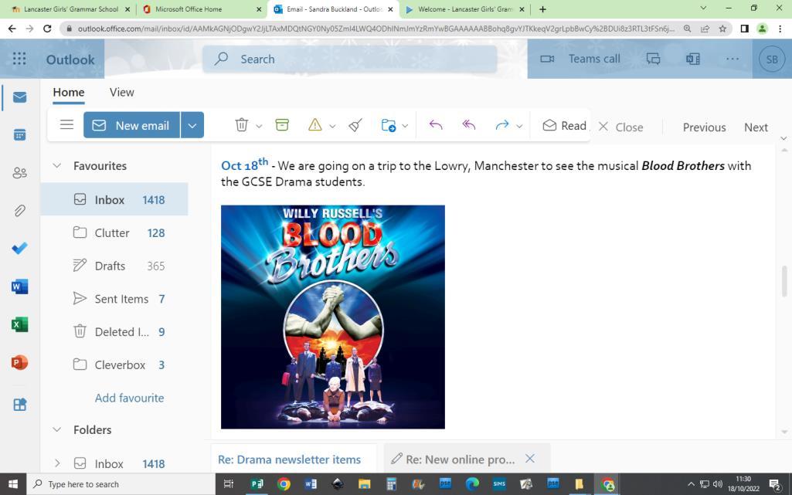
Task: Open SB account profile menu
Action: [772, 59]
